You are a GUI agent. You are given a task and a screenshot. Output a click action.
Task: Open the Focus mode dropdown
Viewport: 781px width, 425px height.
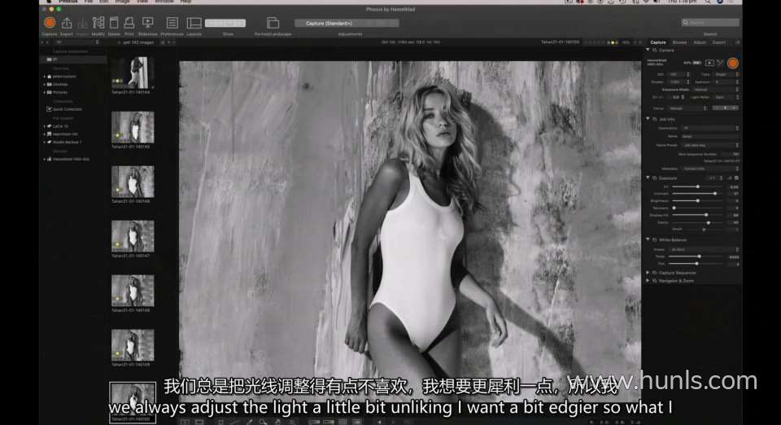(687, 108)
